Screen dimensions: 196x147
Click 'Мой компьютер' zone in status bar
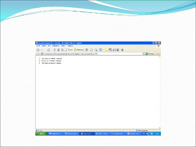142,130
